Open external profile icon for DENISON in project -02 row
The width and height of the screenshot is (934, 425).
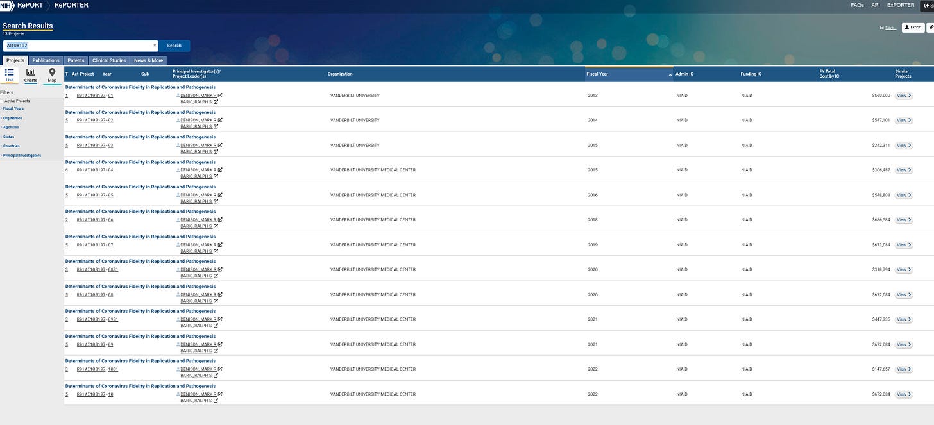219,120
